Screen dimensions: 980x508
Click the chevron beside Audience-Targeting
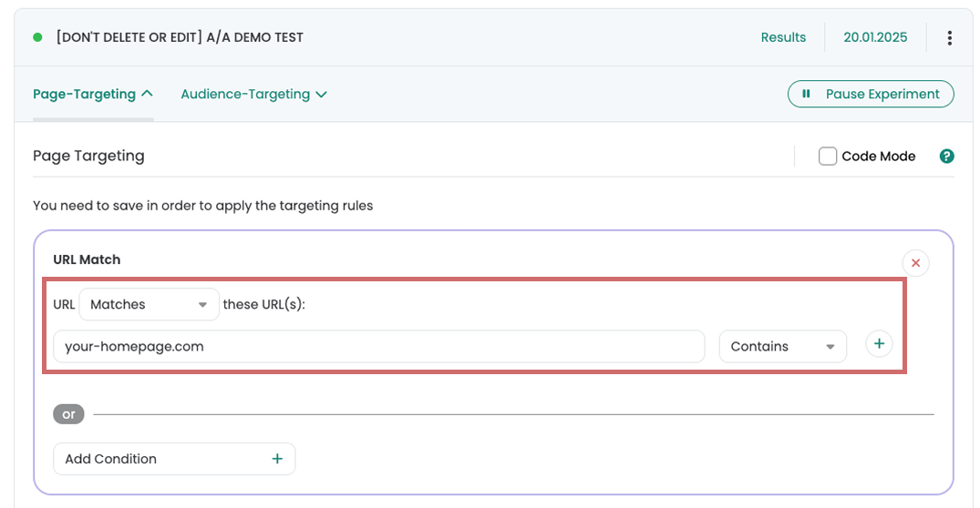point(321,95)
